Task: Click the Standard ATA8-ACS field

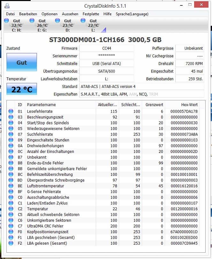Action: (x=142, y=87)
